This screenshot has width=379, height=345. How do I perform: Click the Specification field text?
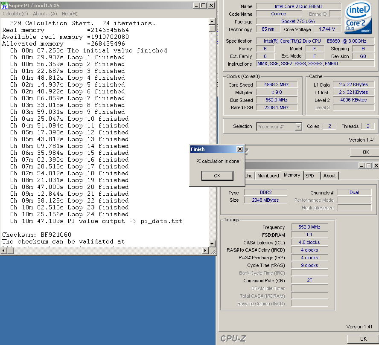pyautogui.click(x=315, y=41)
